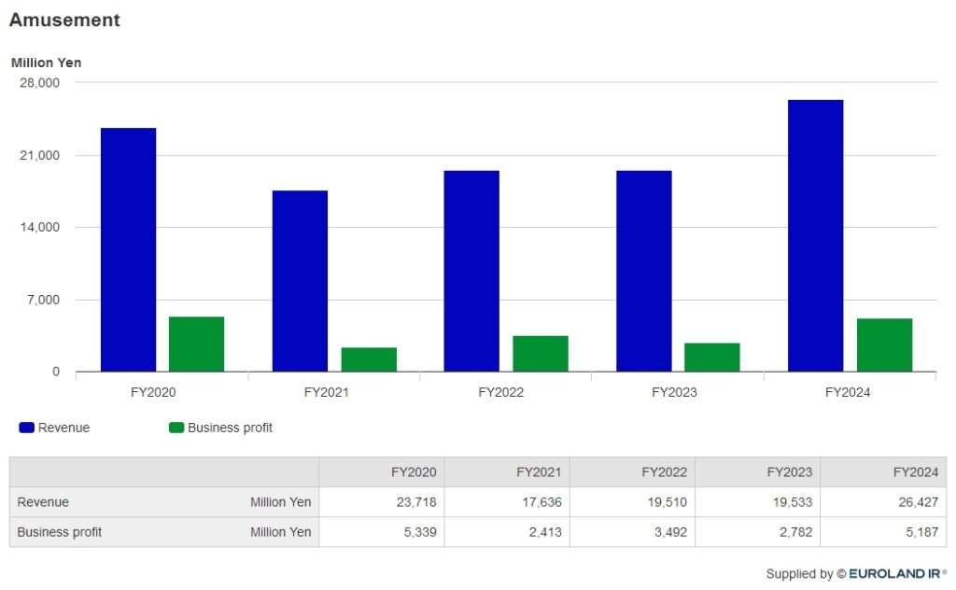956x590 pixels.
Task: Select the FY2023 business profit bar
Action: tap(712, 358)
